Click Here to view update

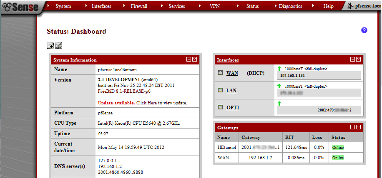146,103
